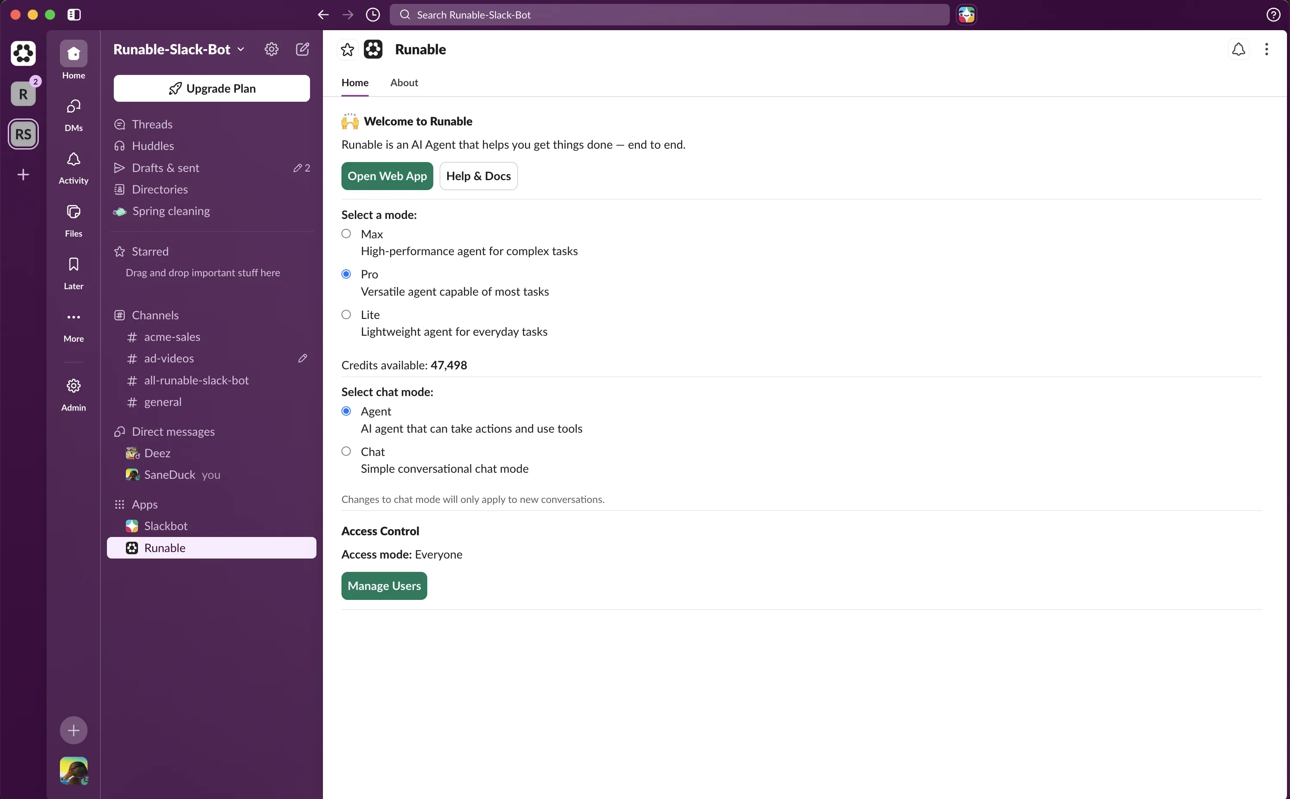Viewport: 1290px width, 799px height.
Task: Click the Upgrade Plan button
Action: click(x=211, y=88)
